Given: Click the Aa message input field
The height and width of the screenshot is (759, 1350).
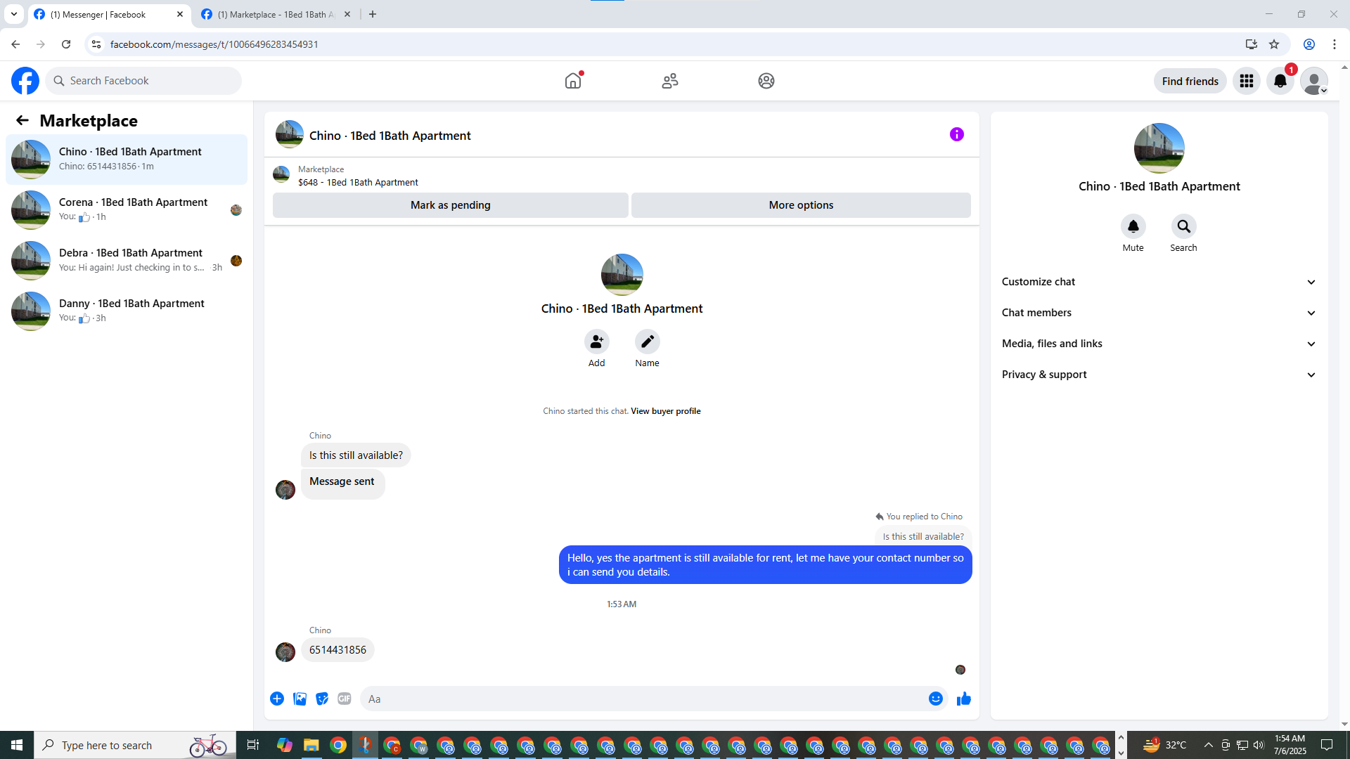Looking at the screenshot, I should click(x=643, y=699).
